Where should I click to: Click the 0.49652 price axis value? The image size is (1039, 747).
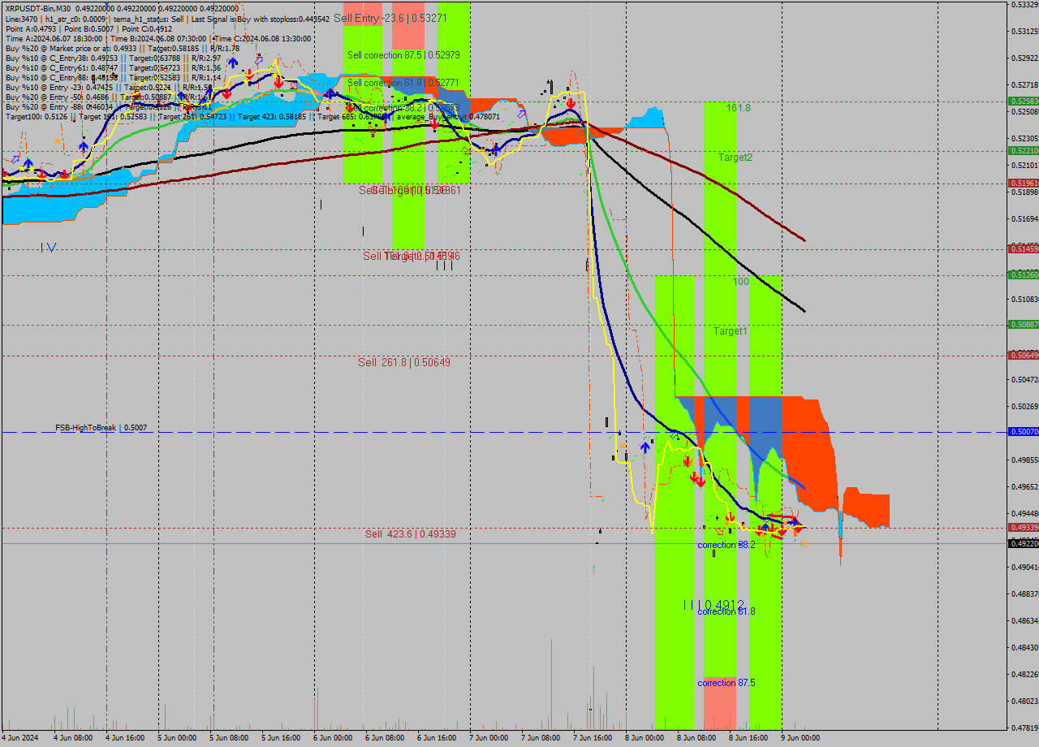pos(1025,486)
